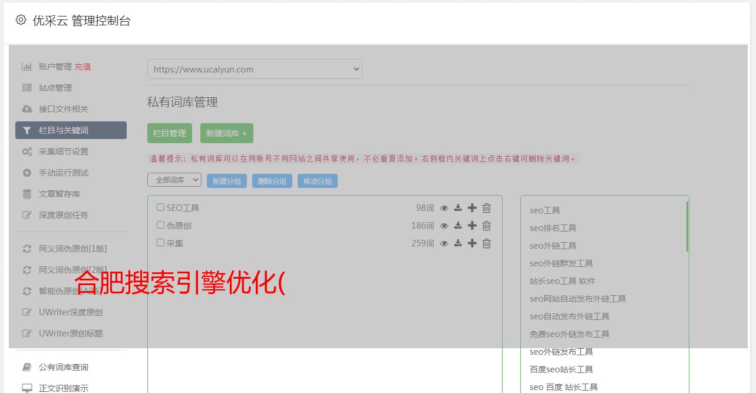This screenshot has height=393, width=756.
Task: Delete the SEO工具 library with trash icon
Action: tap(487, 208)
